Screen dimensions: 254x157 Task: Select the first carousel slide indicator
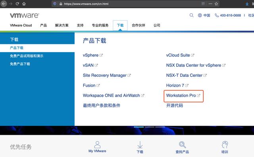139,127
